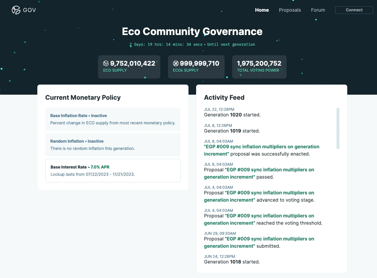The image size is (377, 278).
Task: Open EGP #009 link in the passed entry
Action: coord(269,170)
